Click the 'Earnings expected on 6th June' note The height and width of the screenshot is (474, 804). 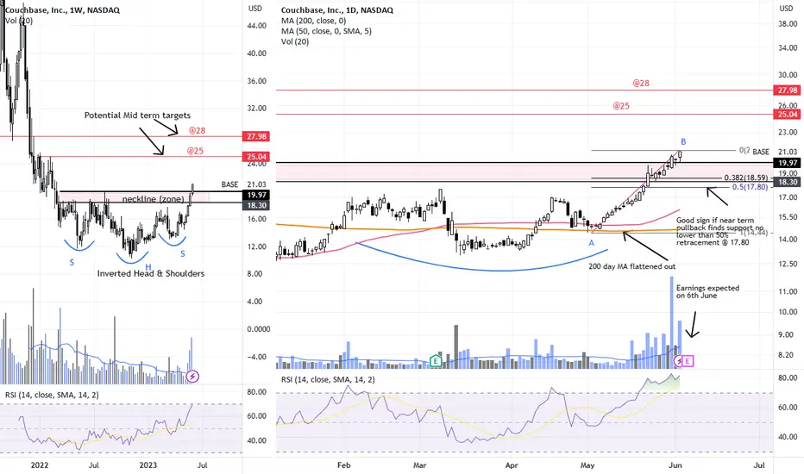pos(707,291)
